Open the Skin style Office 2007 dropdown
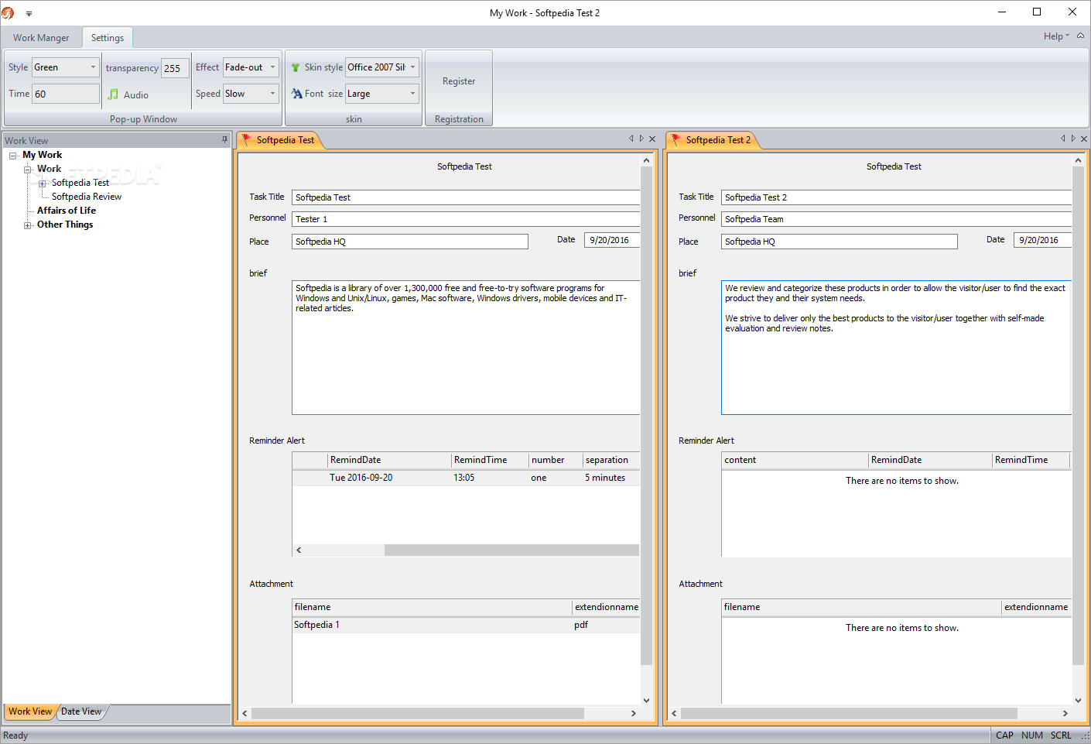 click(x=382, y=67)
